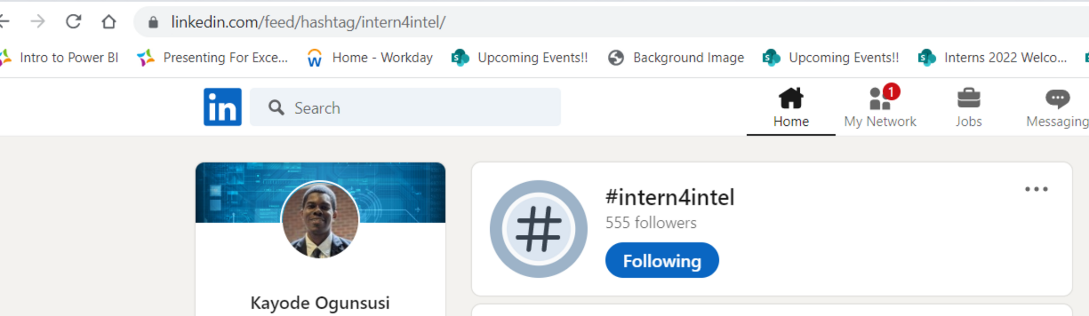
Task: Open the Home feed tab
Action: click(x=791, y=107)
